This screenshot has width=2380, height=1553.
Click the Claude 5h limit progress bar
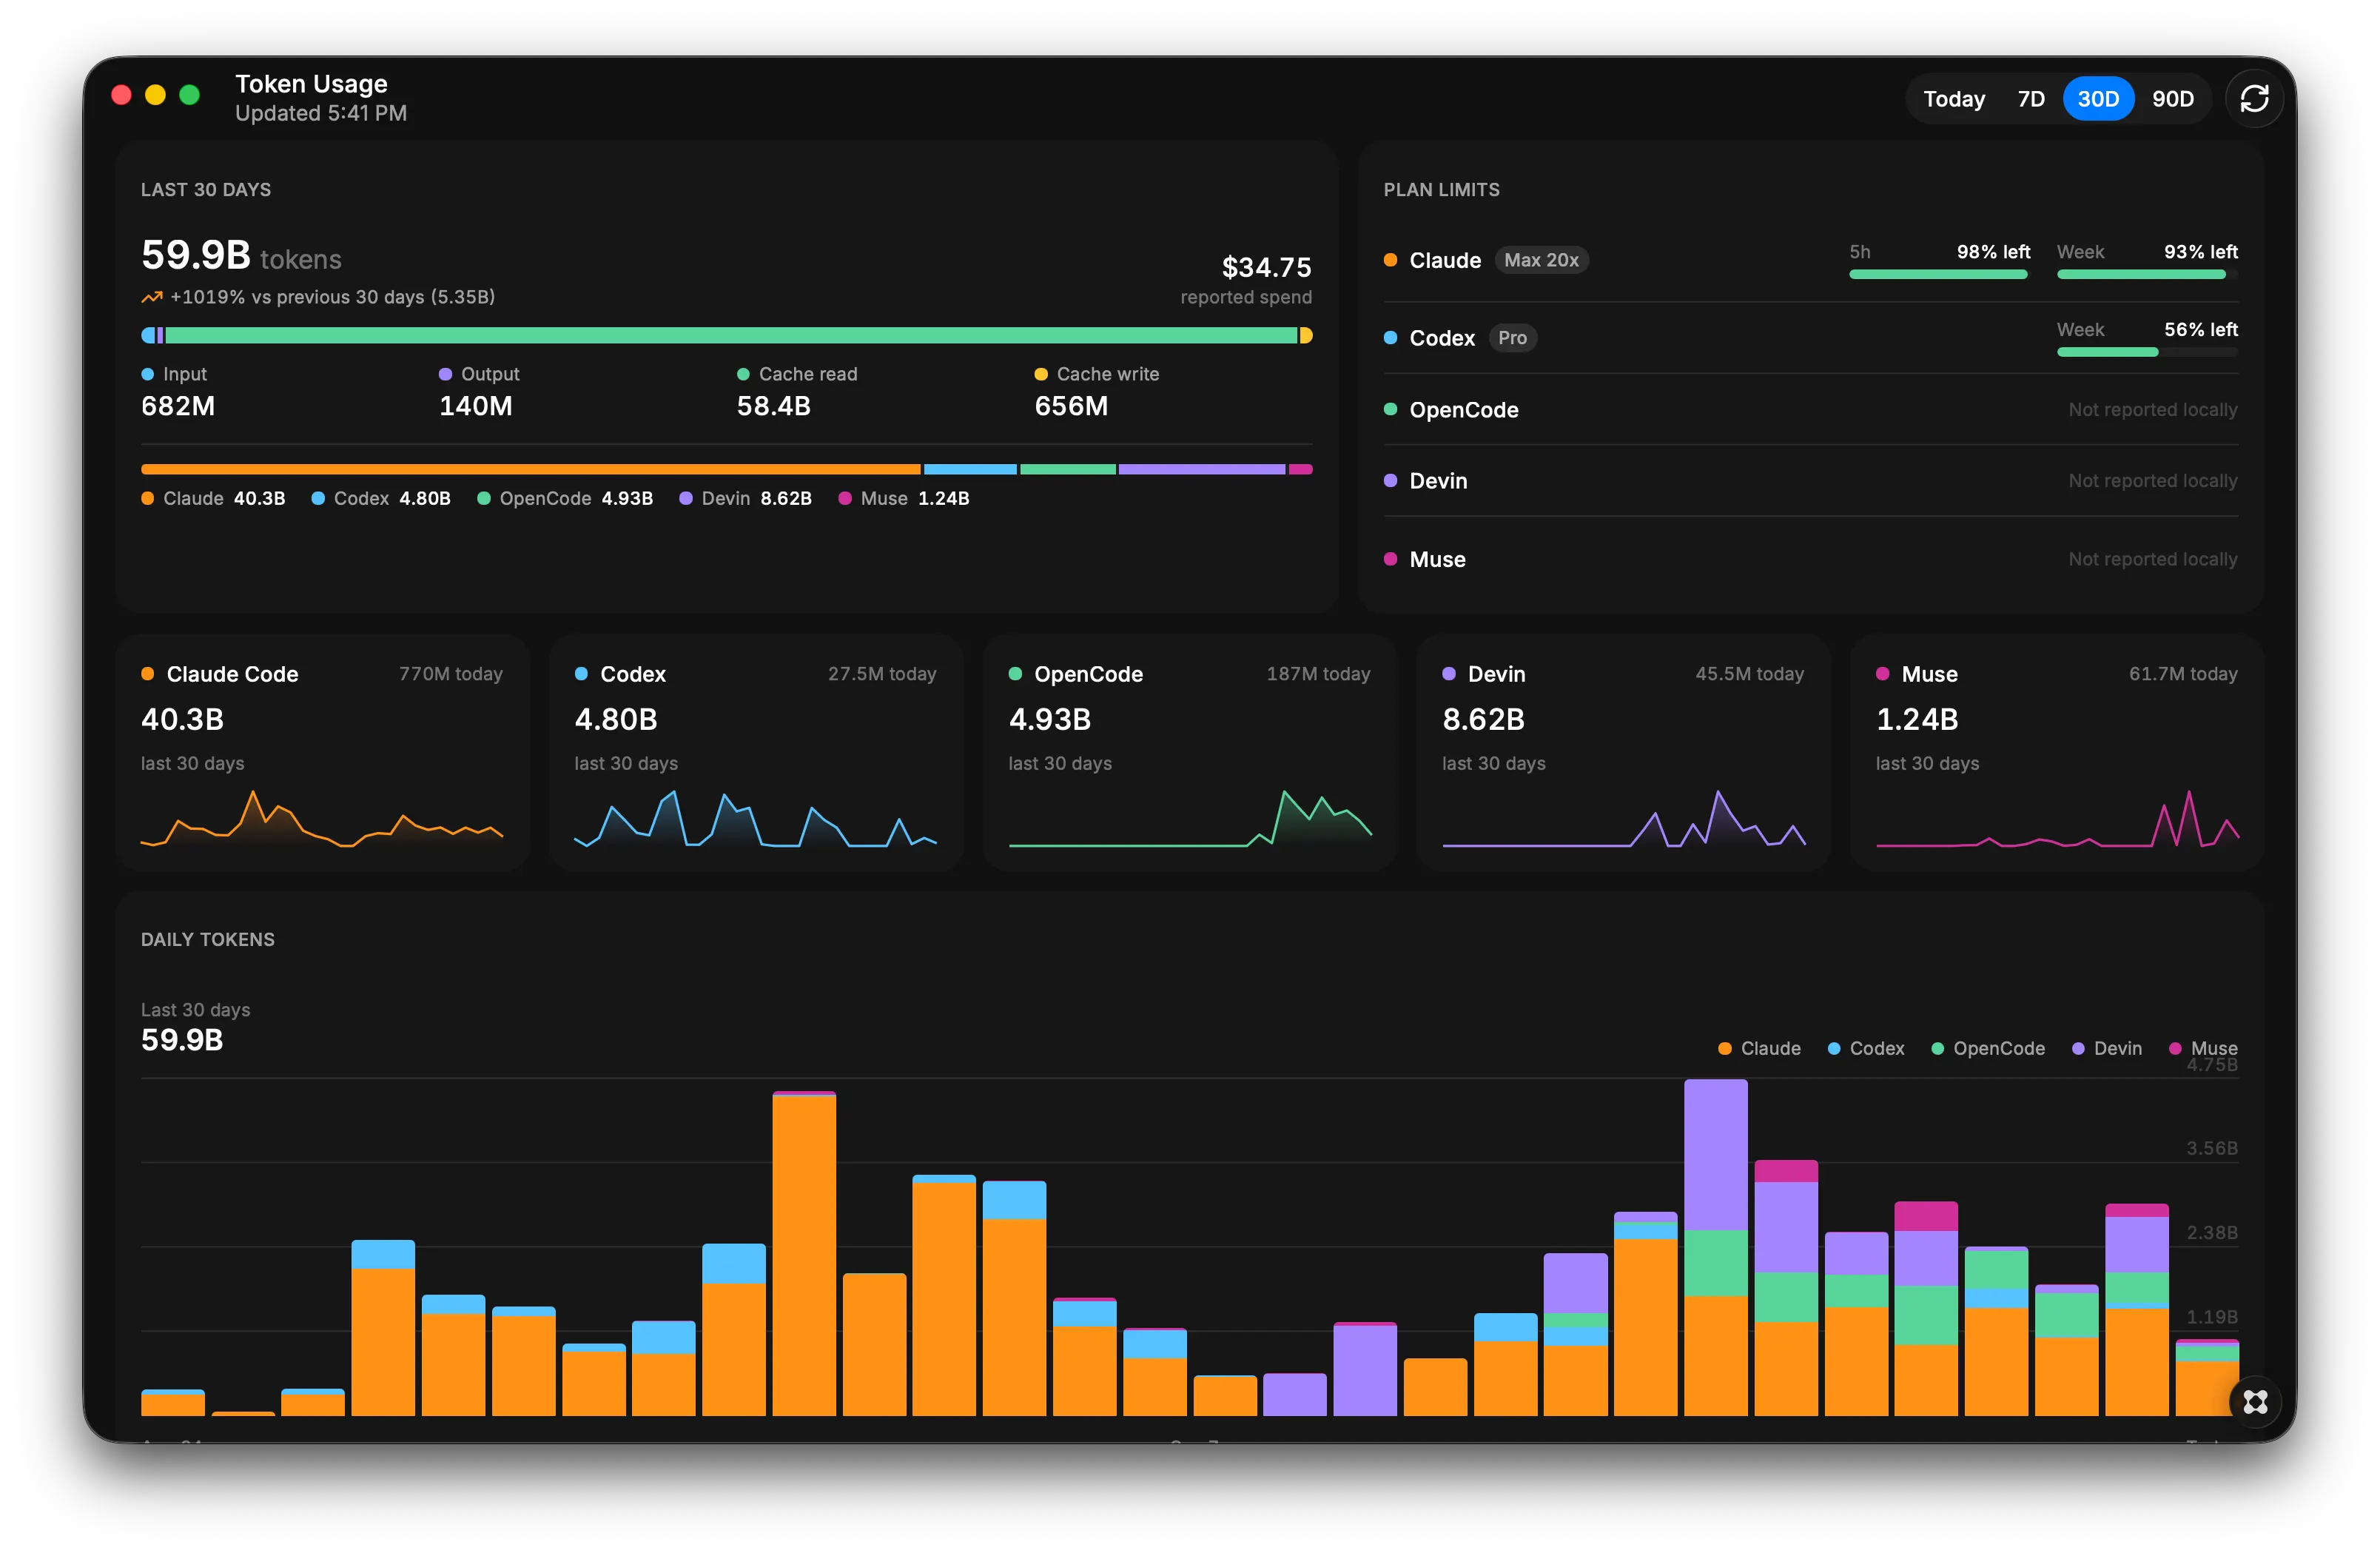[x=1939, y=274]
